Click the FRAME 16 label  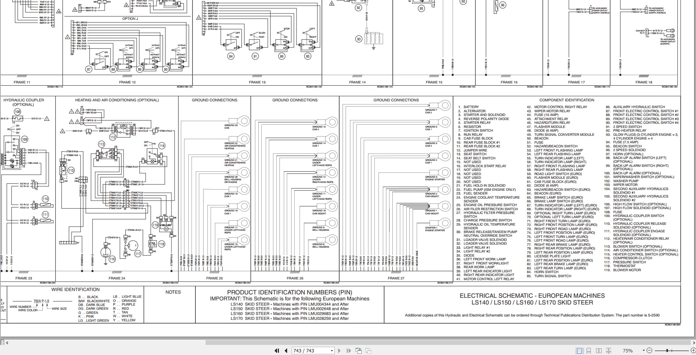(x=509, y=82)
